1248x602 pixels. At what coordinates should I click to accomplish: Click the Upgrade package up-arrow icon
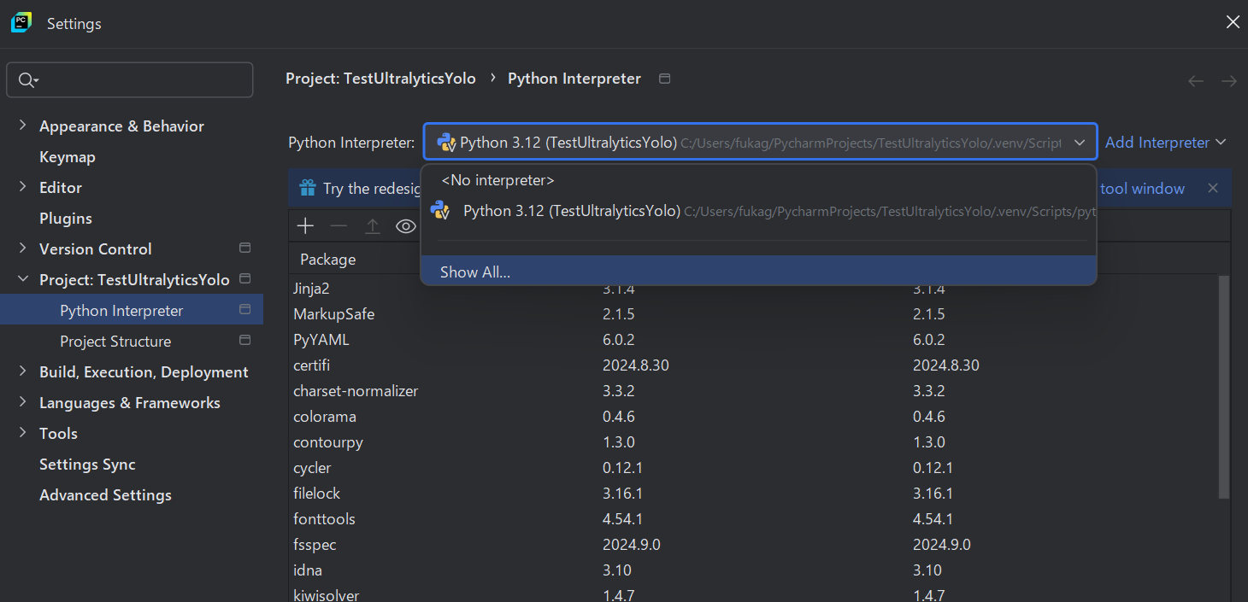(x=373, y=226)
